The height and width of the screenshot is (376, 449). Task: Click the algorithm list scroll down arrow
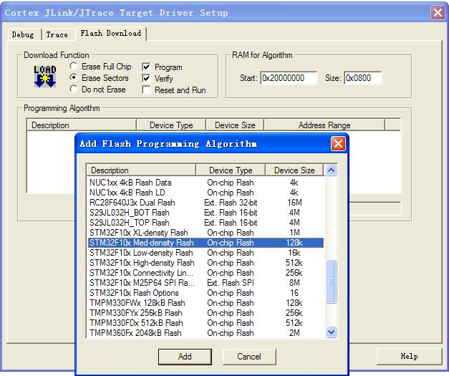(x=332, y=332)
